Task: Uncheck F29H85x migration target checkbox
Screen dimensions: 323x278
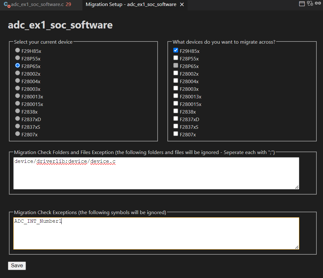Action: tap(176, 50)
